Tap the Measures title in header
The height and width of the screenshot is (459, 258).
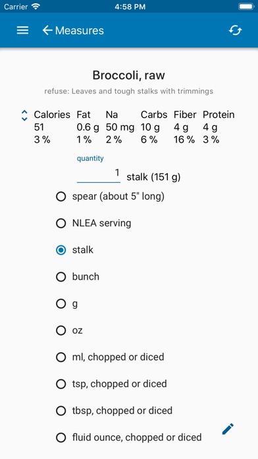[80, 30]
